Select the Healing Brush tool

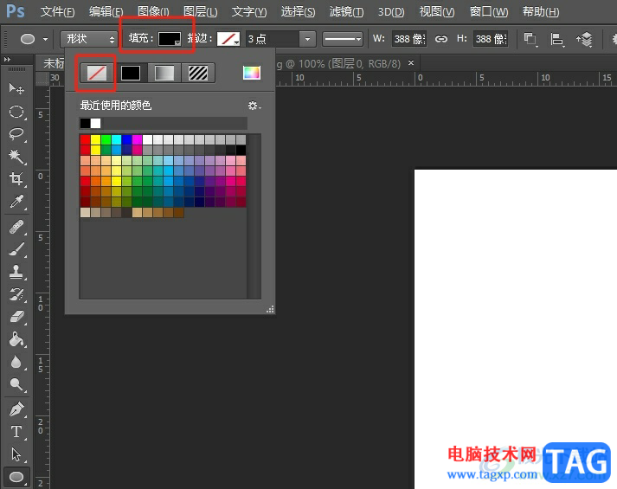tap(16, 227)
